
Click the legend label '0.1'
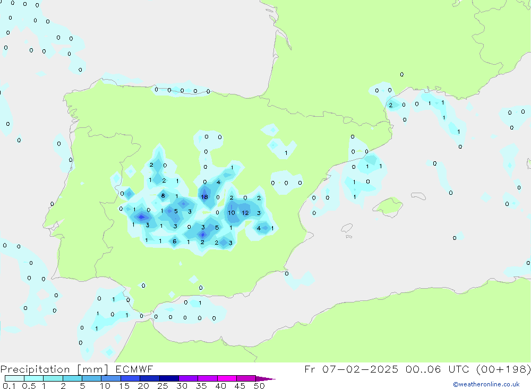(9, 386)
